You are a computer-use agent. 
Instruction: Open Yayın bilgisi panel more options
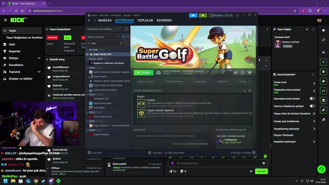tap(313, 29)
